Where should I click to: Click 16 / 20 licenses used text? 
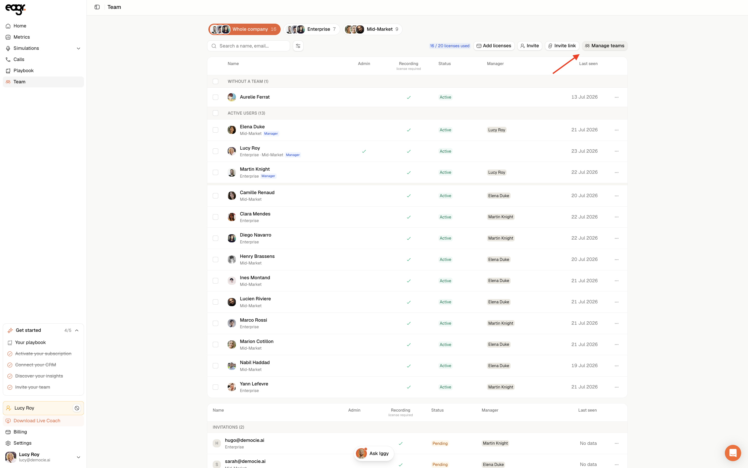click(x=450, y=46)
